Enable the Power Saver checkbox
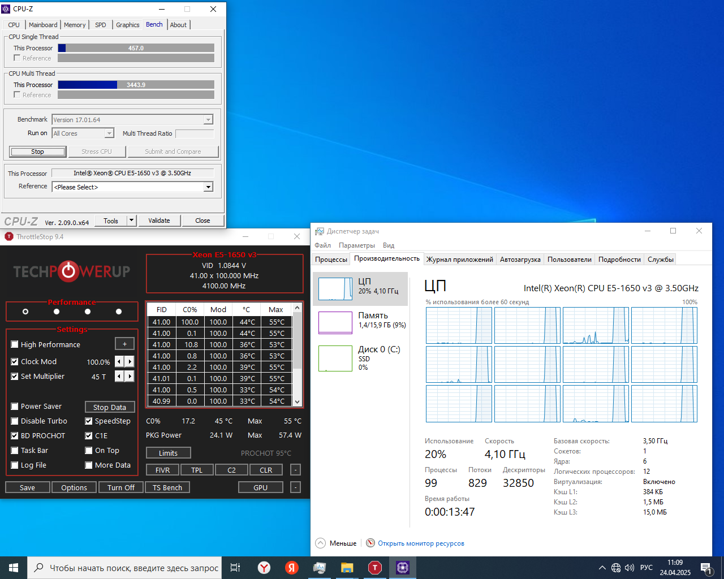This screenshot has height=579, width=724. click(15, 406)
